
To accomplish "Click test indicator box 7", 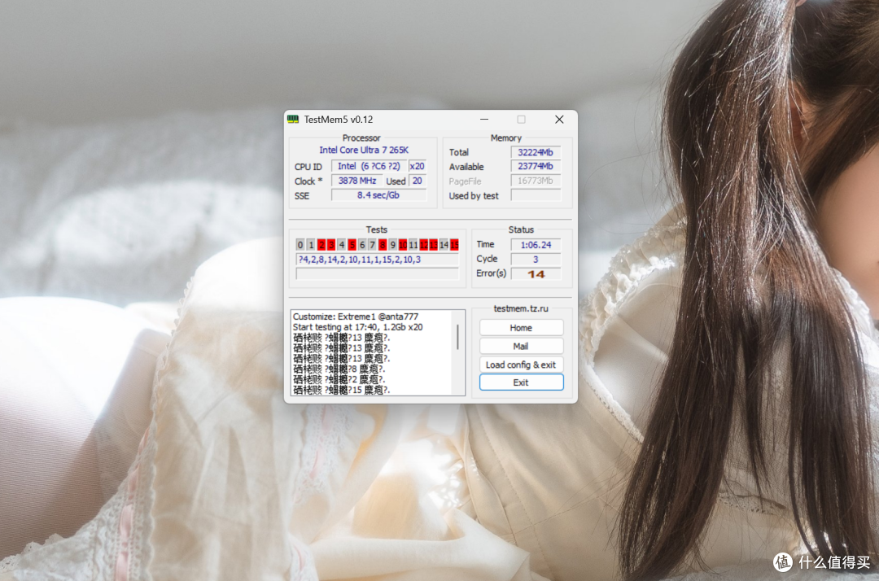I will [372, 245].
